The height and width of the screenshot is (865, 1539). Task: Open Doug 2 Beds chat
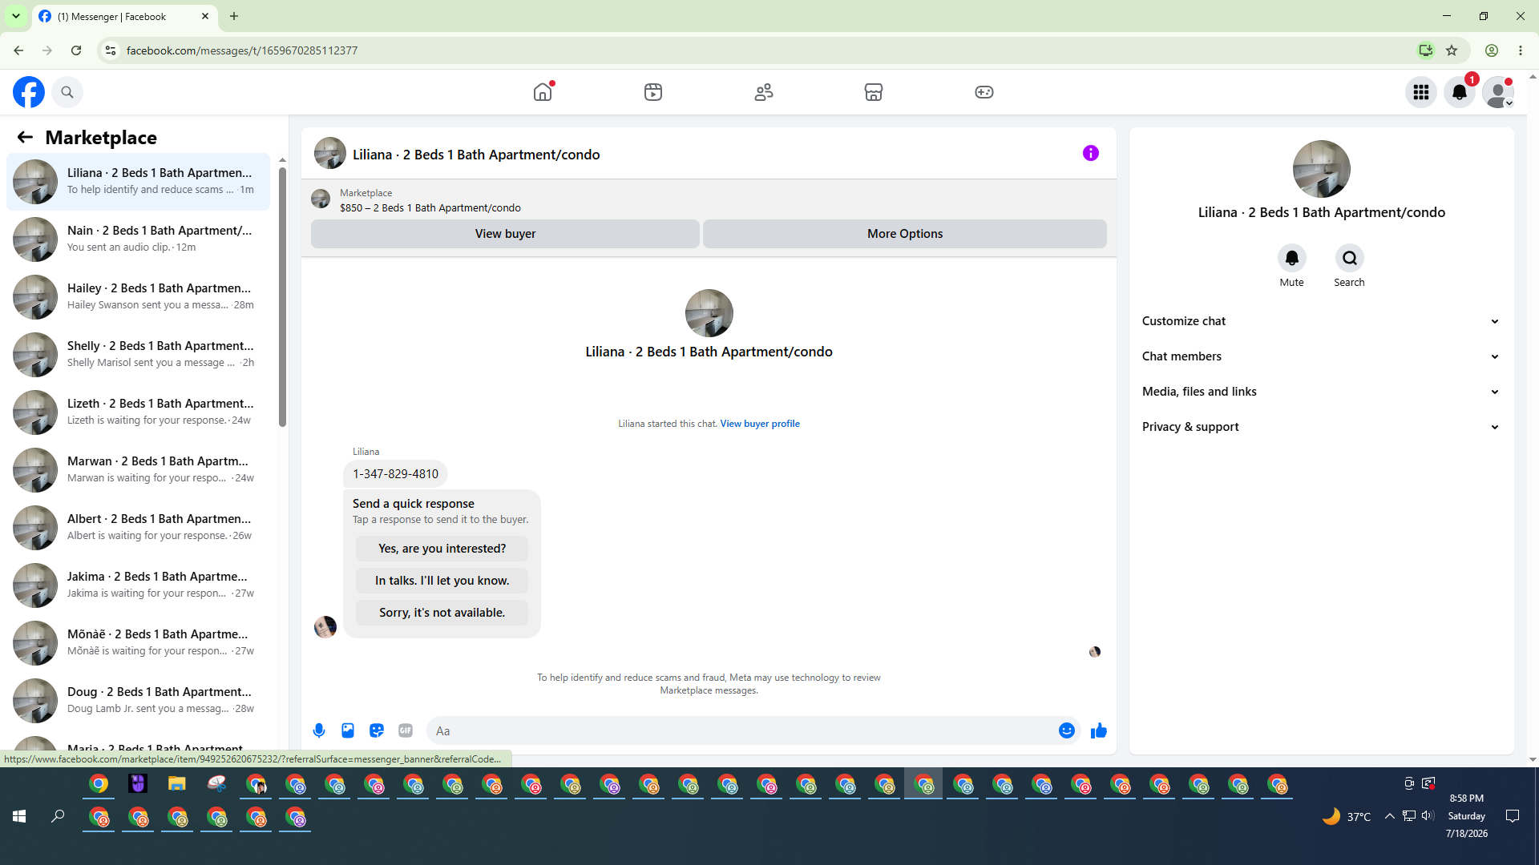[138, 701]
